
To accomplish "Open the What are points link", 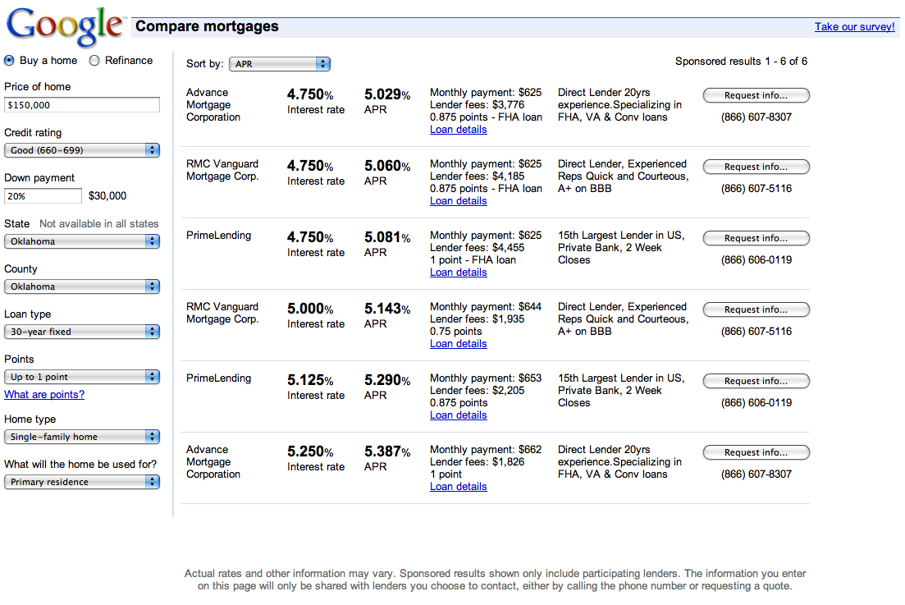I will tap(44, 395).
